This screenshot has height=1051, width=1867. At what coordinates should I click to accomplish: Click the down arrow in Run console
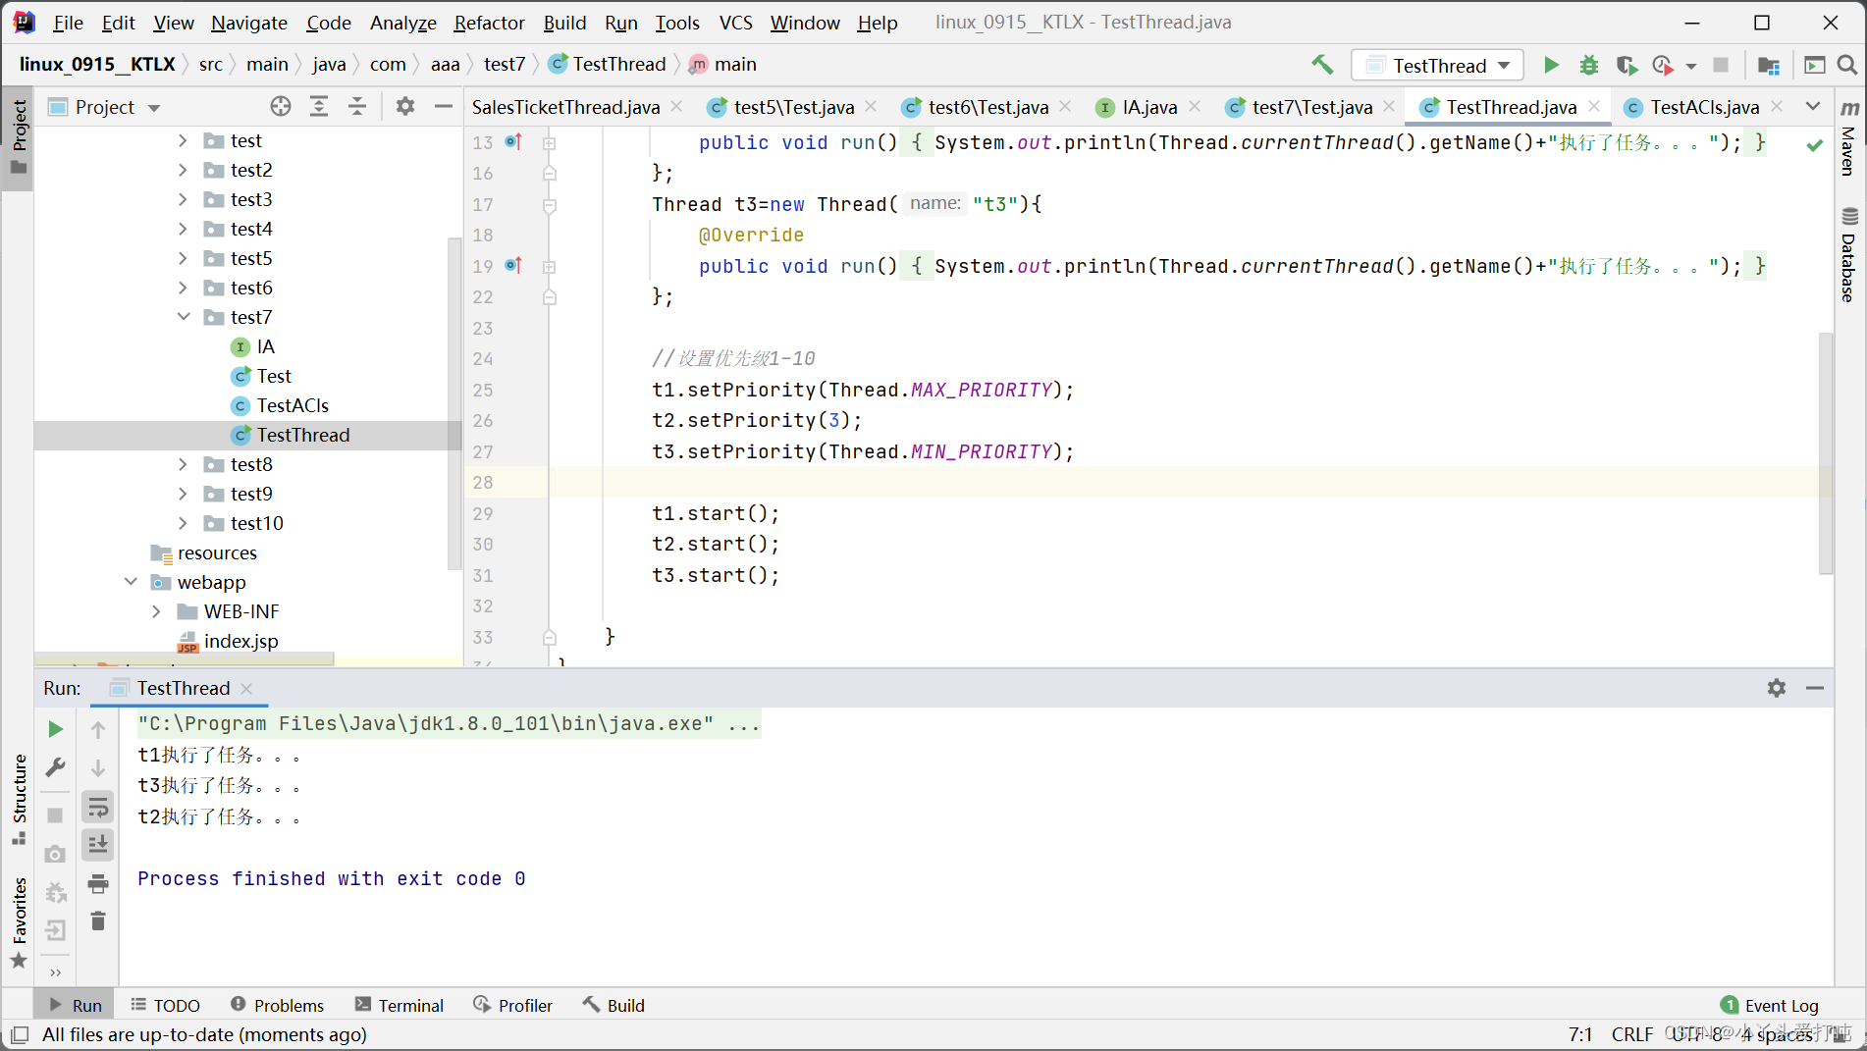(x=98, y=767)
